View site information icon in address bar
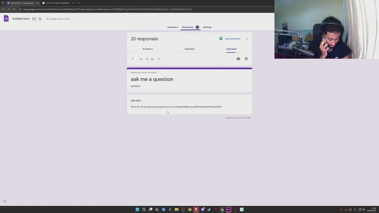The image size is (379, 213). (x=20, y=9)
